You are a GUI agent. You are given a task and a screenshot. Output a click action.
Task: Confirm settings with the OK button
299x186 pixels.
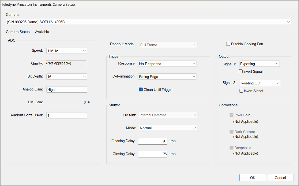tap(253, 178)
